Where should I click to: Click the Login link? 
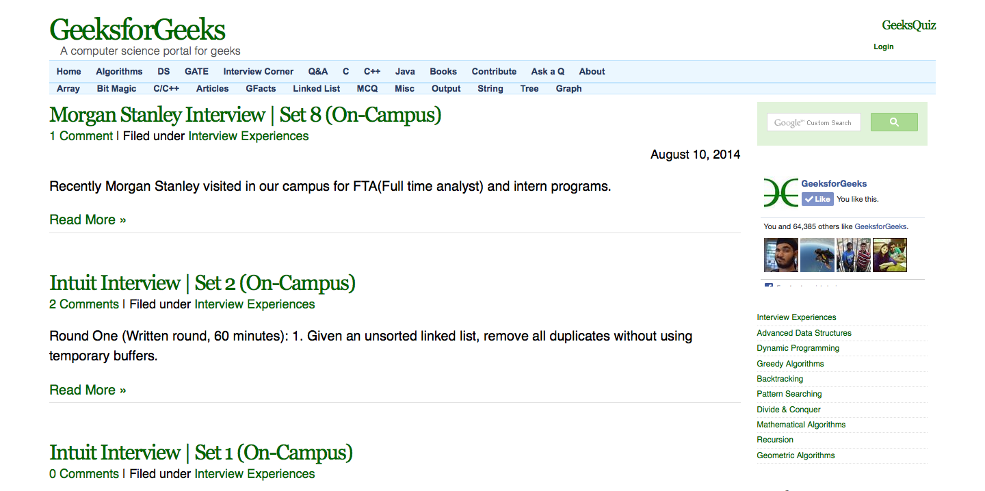883,47
